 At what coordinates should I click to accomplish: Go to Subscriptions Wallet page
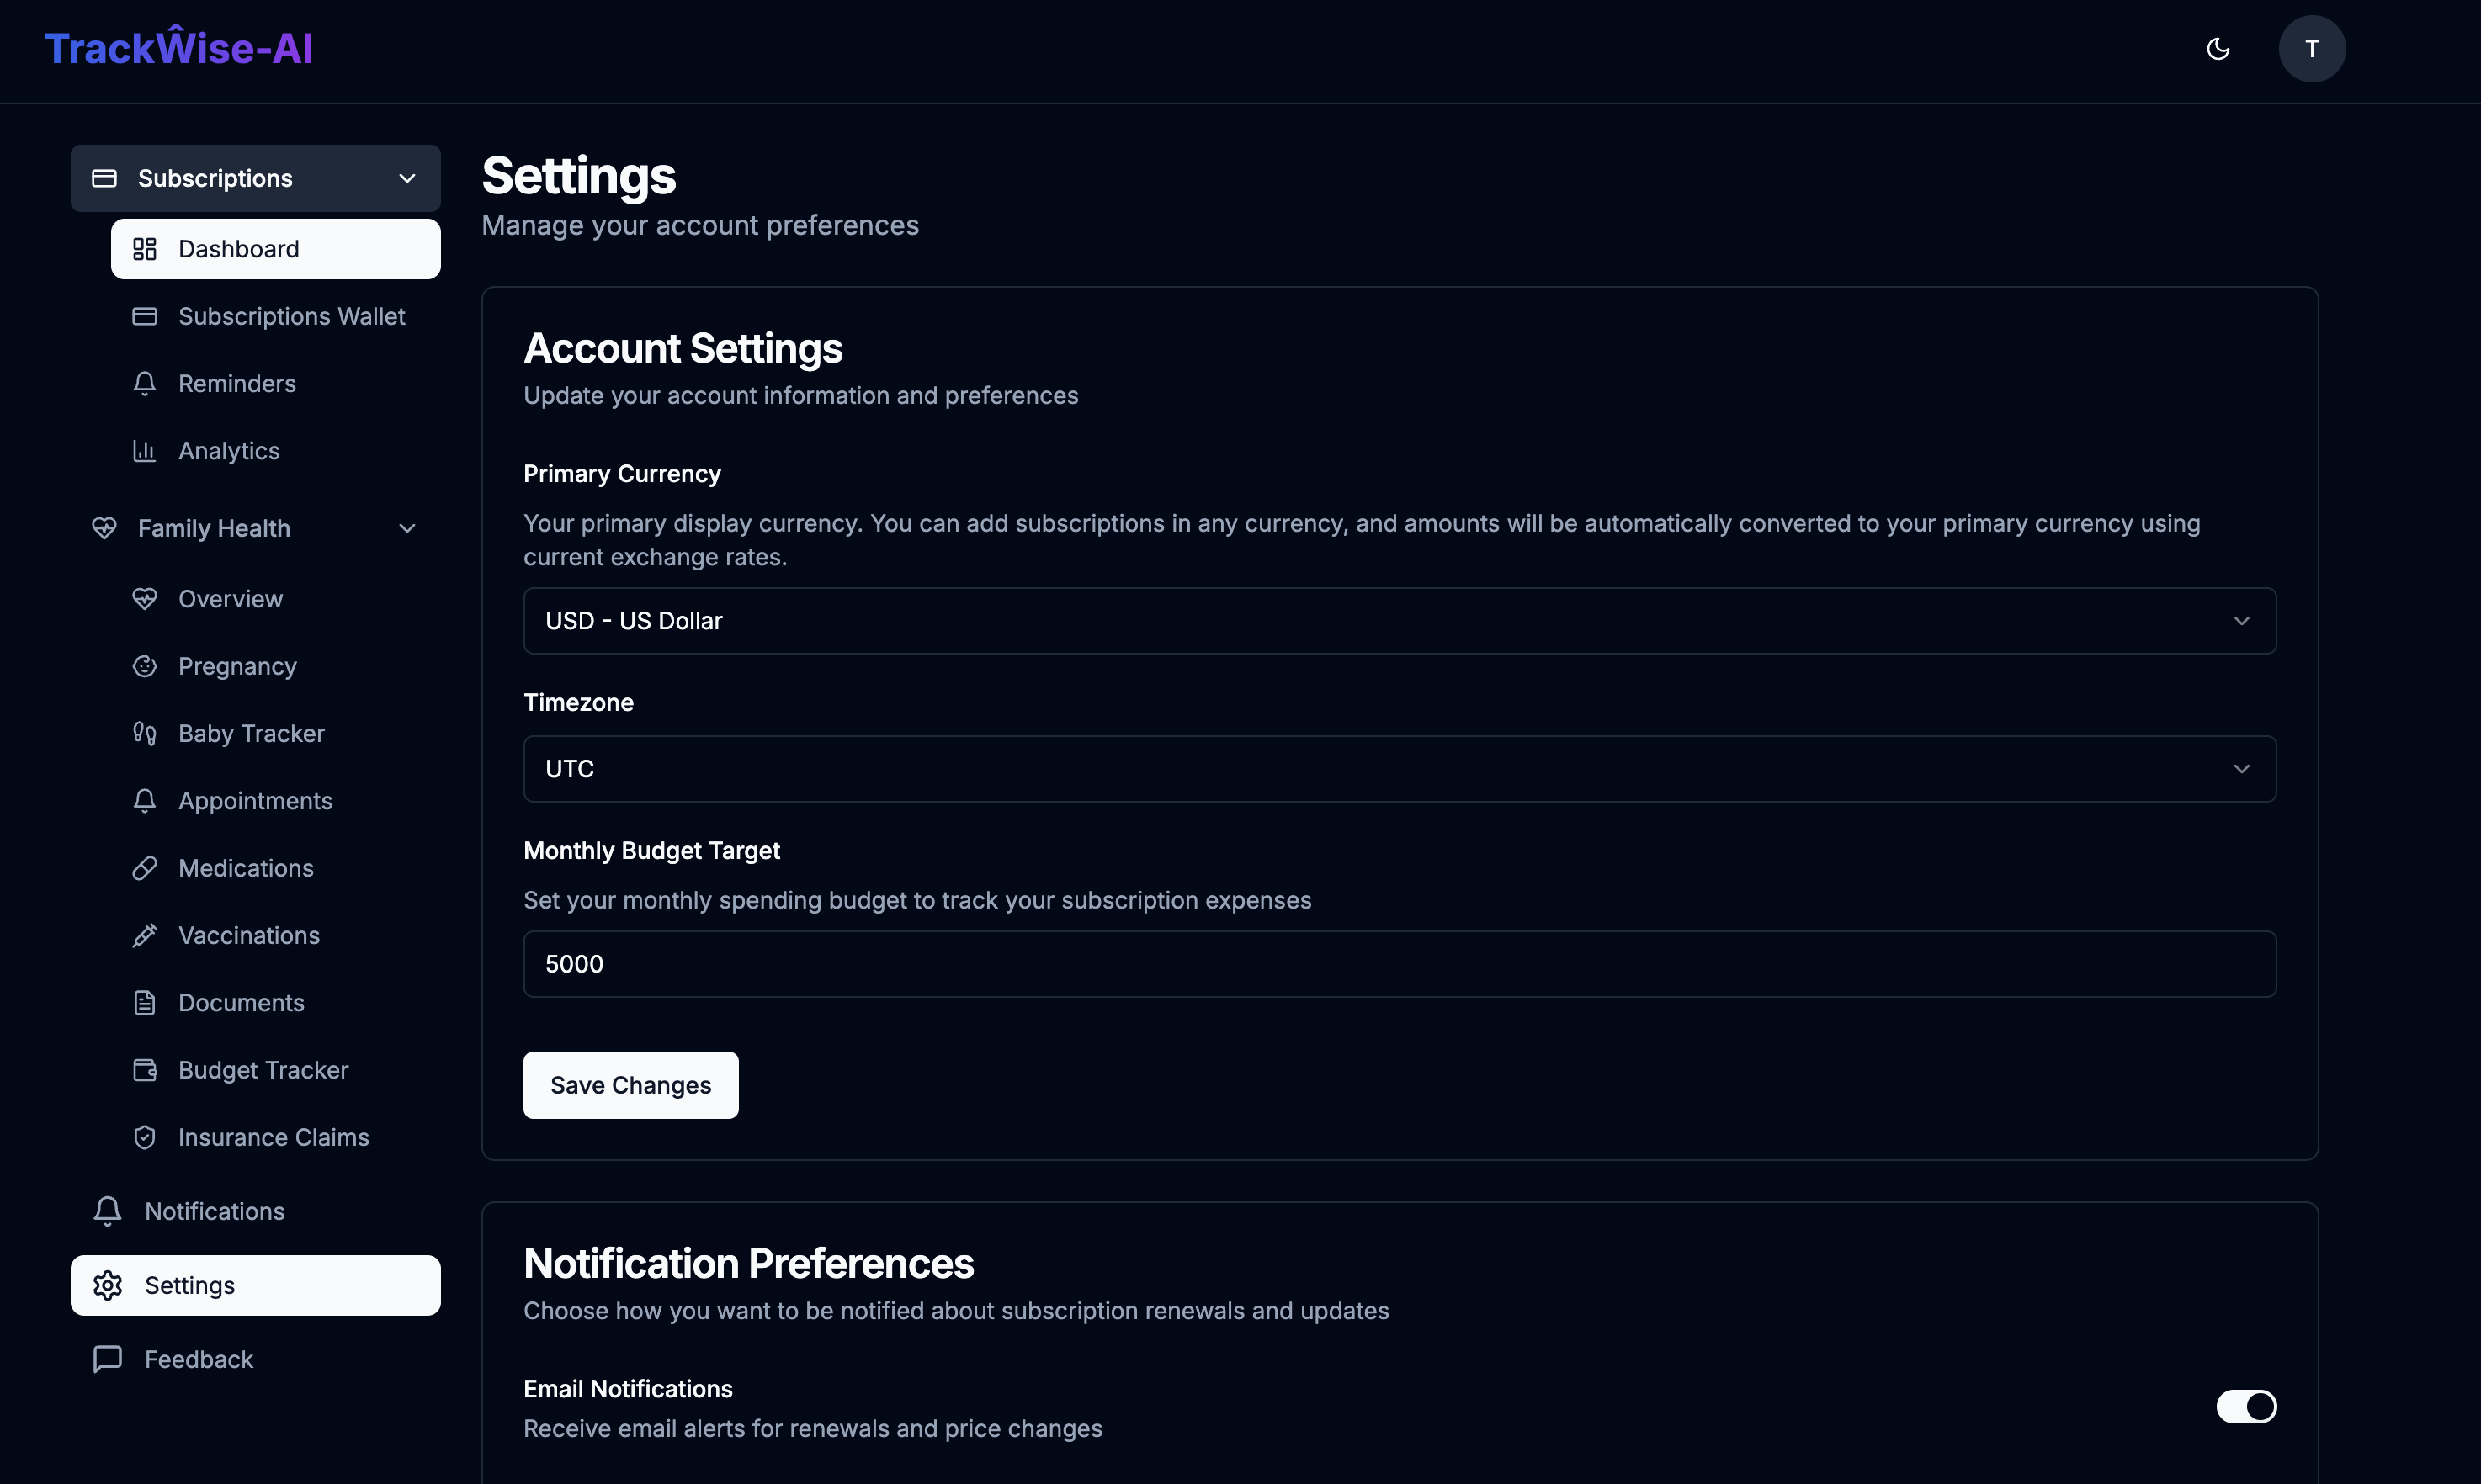tap(290, 316)
